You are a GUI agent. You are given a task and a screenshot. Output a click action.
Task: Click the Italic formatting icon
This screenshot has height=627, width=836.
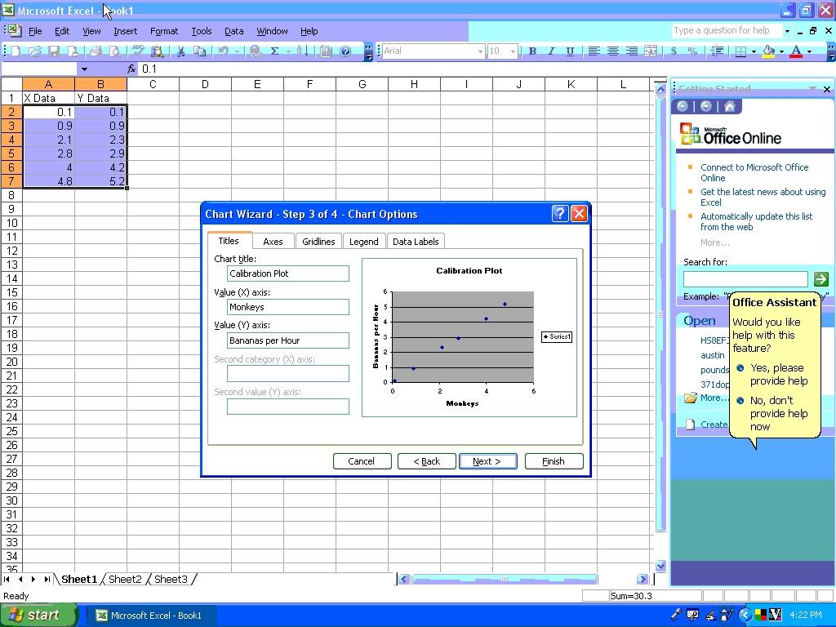[x=551, y=51]
